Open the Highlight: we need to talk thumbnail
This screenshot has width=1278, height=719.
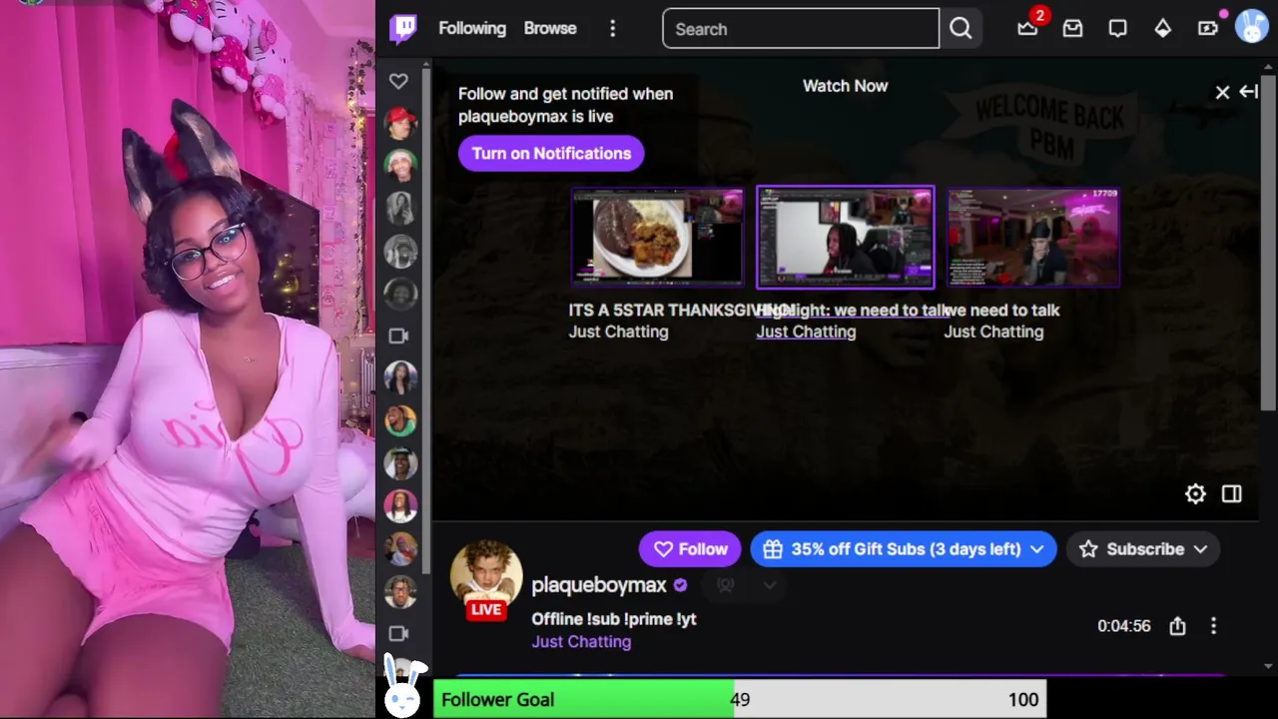pos(845,238)
